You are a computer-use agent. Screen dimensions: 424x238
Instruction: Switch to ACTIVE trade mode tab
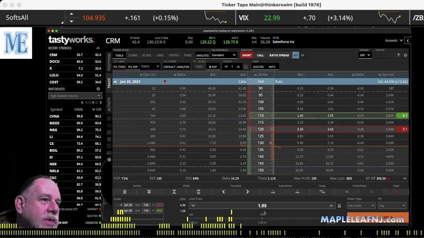coord(146,55)
